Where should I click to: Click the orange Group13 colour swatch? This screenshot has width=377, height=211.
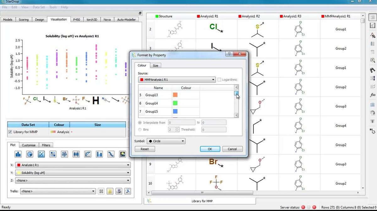[x=175, y=95]
